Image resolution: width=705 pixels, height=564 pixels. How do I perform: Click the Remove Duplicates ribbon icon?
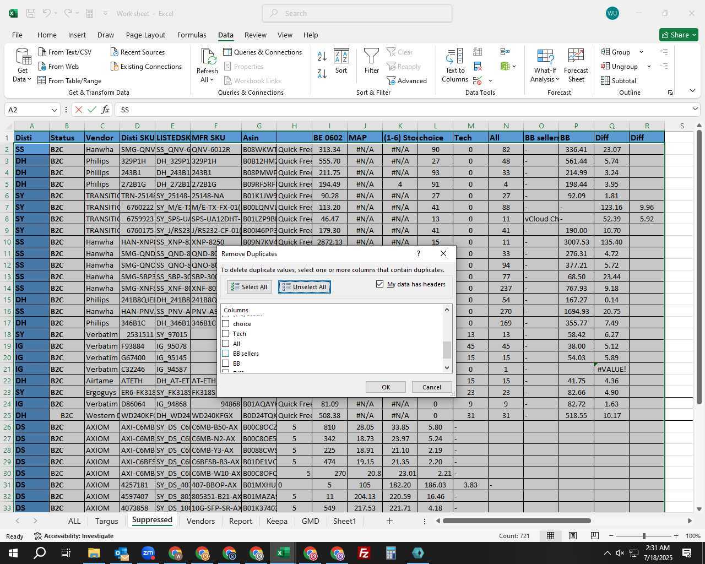(478, 66)
